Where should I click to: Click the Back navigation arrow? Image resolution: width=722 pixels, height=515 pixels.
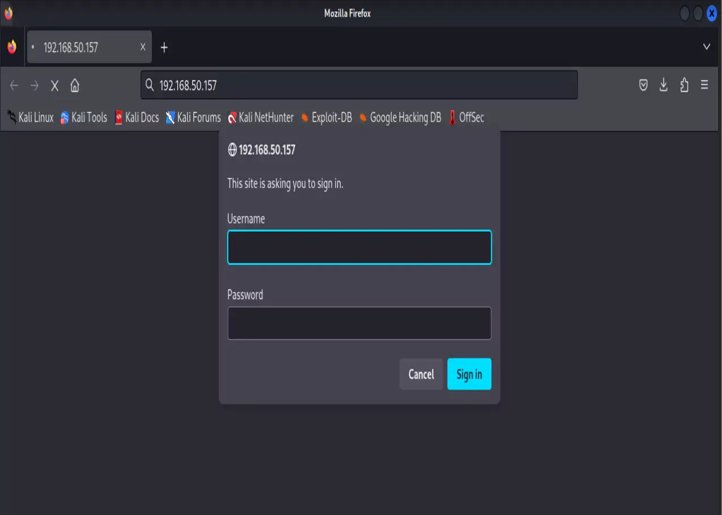click(14, 85)
